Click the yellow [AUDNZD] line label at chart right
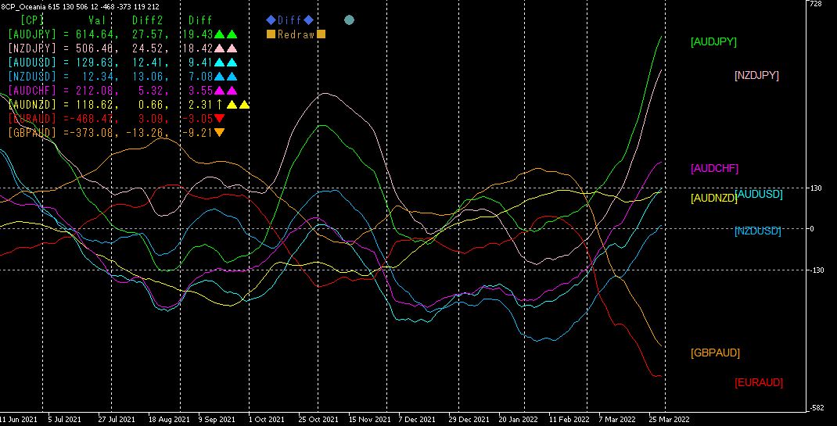The width and height of the screenshot is (837, 426). tap(713, 199)
